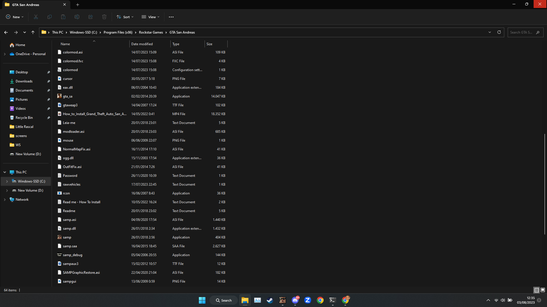
Task: Switch to large thumbnails view icon
Action: [543, 290]
